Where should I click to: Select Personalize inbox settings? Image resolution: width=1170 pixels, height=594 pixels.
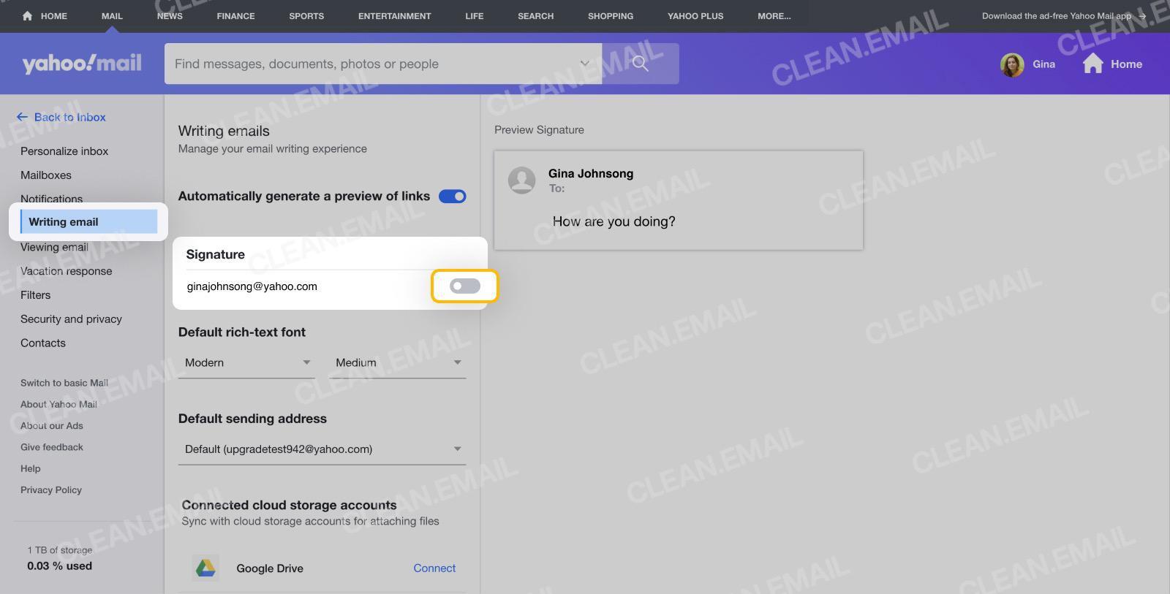[64, 151]
